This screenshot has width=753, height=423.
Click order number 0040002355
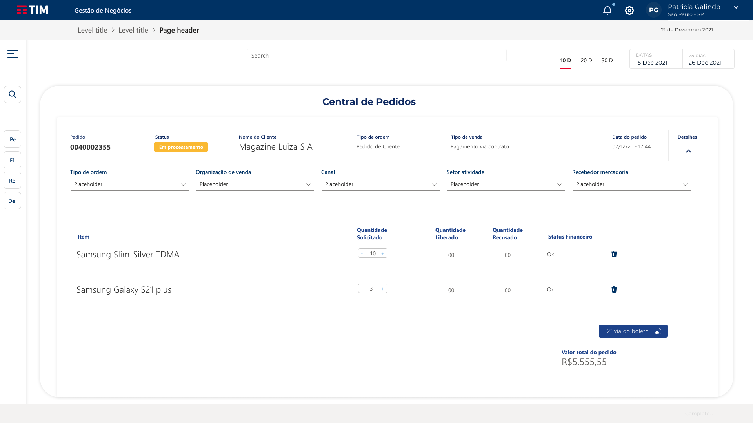tap(90, 147)
